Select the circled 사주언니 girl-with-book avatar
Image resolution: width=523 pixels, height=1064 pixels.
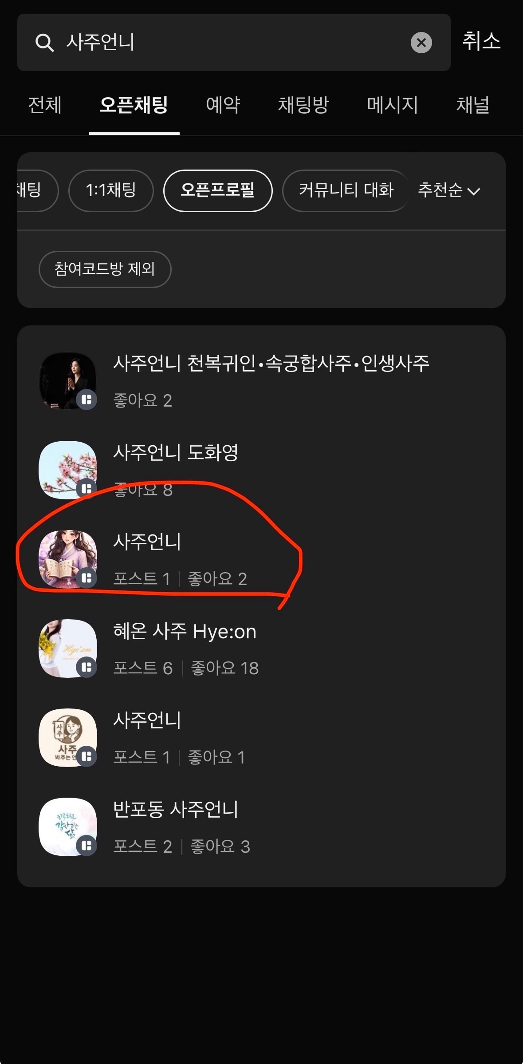(x=68, y=559)
